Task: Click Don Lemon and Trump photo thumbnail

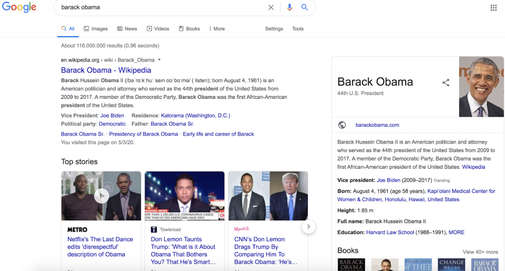Action: [x=268, y=196]
